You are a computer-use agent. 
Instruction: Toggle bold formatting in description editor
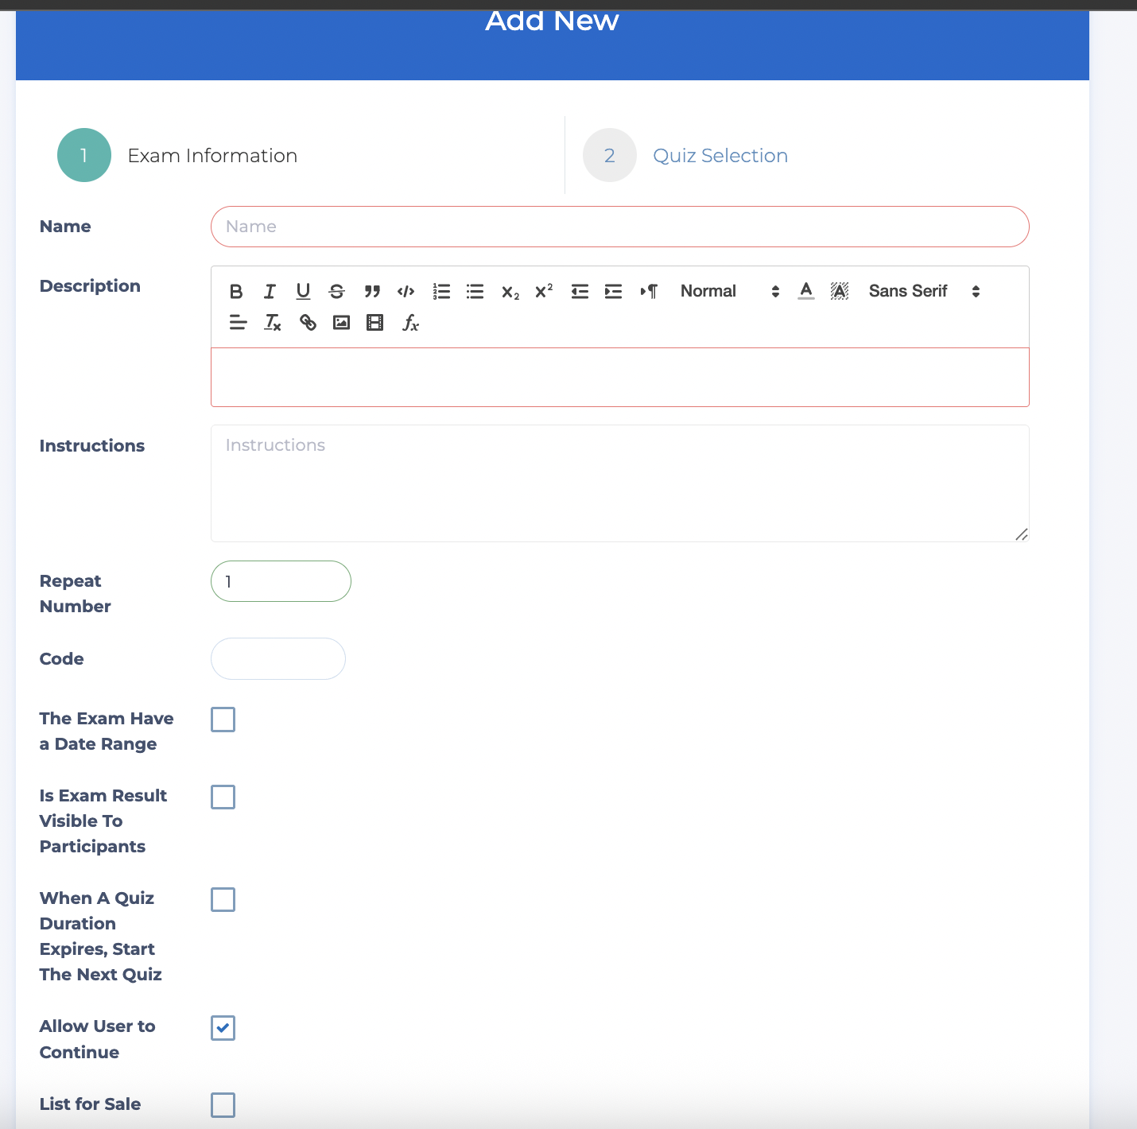point(236,292)
